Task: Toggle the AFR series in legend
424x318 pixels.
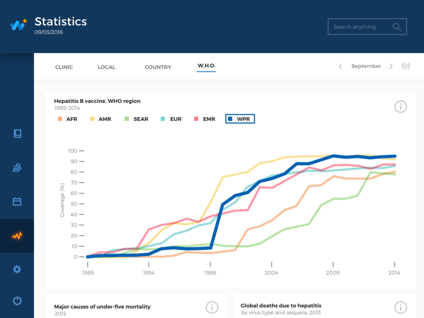Action: [67, 119]
